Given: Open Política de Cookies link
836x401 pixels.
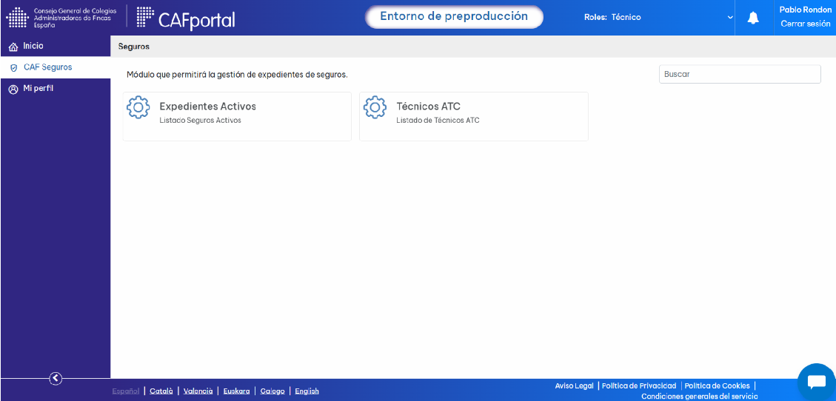Looking at the screenshot, I should tap(717, 385).
